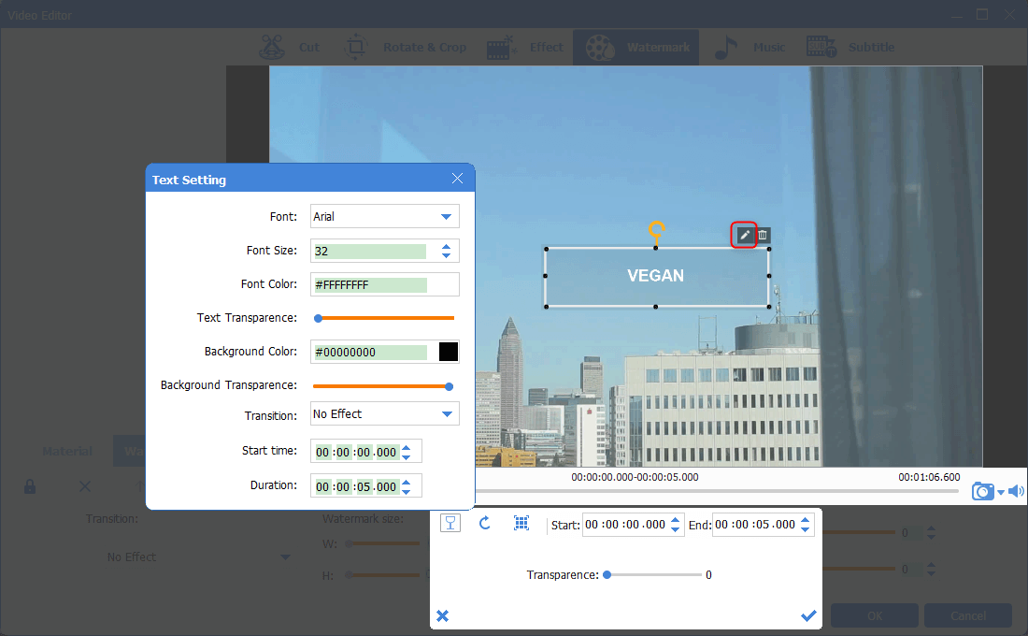Discard changes with the blue X icon

pyautogui.click(x=443, y=615)
